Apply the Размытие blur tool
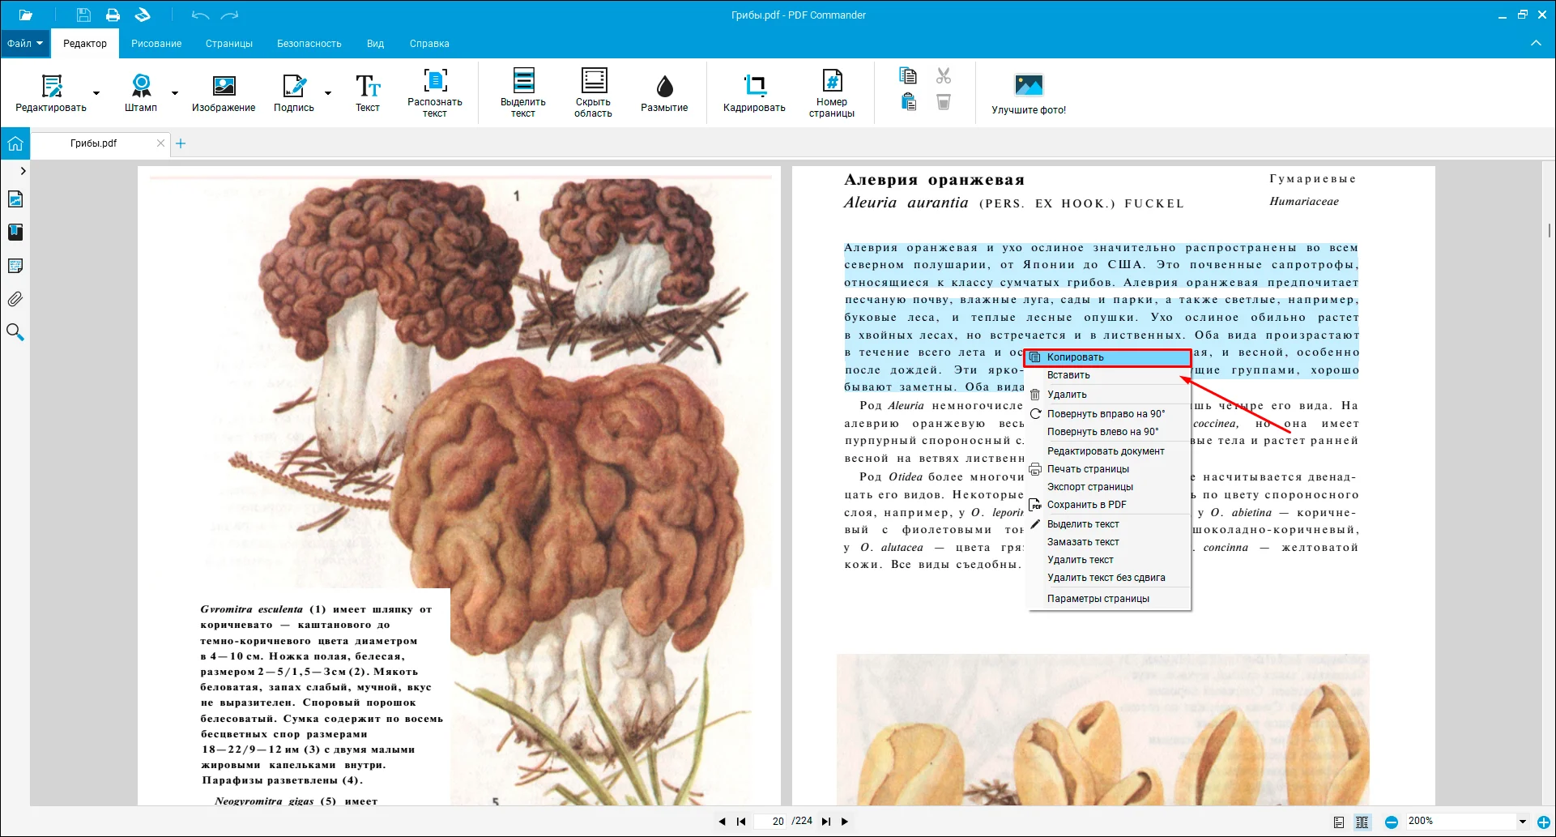 tap(664, 93)
